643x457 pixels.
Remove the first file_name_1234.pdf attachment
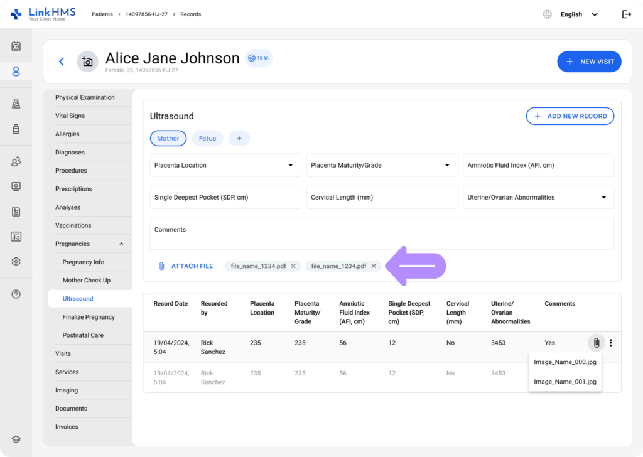[x=293, y=266]
